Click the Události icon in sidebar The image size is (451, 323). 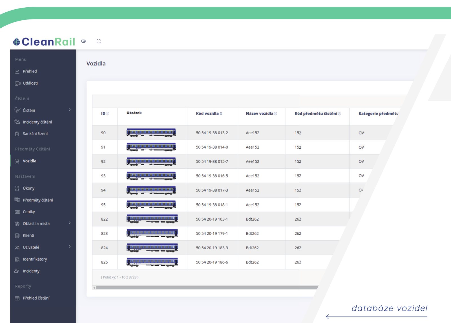pos(17,83)
